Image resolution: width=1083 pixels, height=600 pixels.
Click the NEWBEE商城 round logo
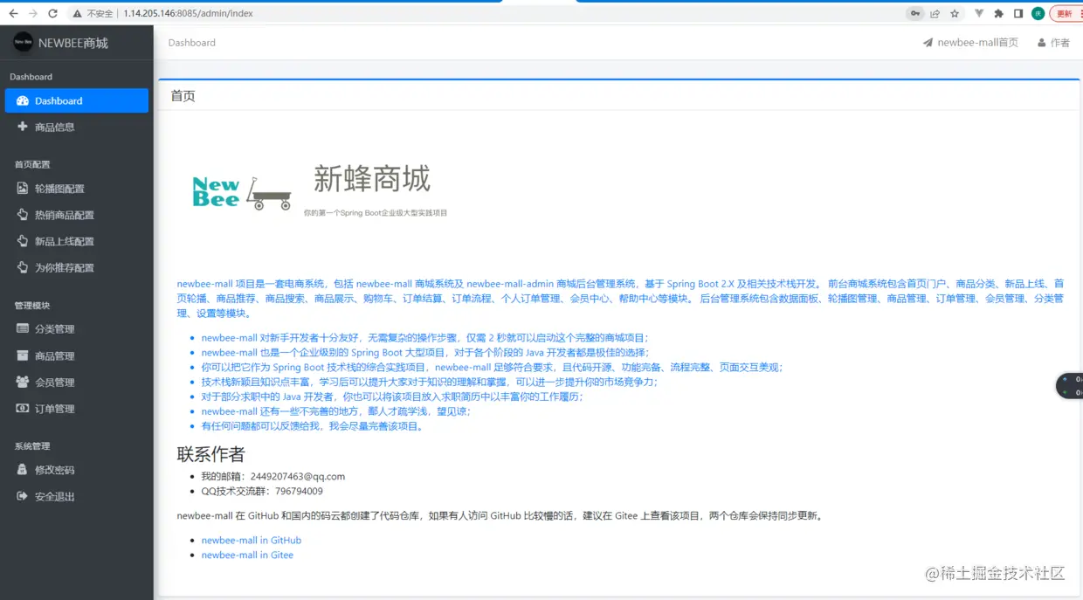pos(24,42)
